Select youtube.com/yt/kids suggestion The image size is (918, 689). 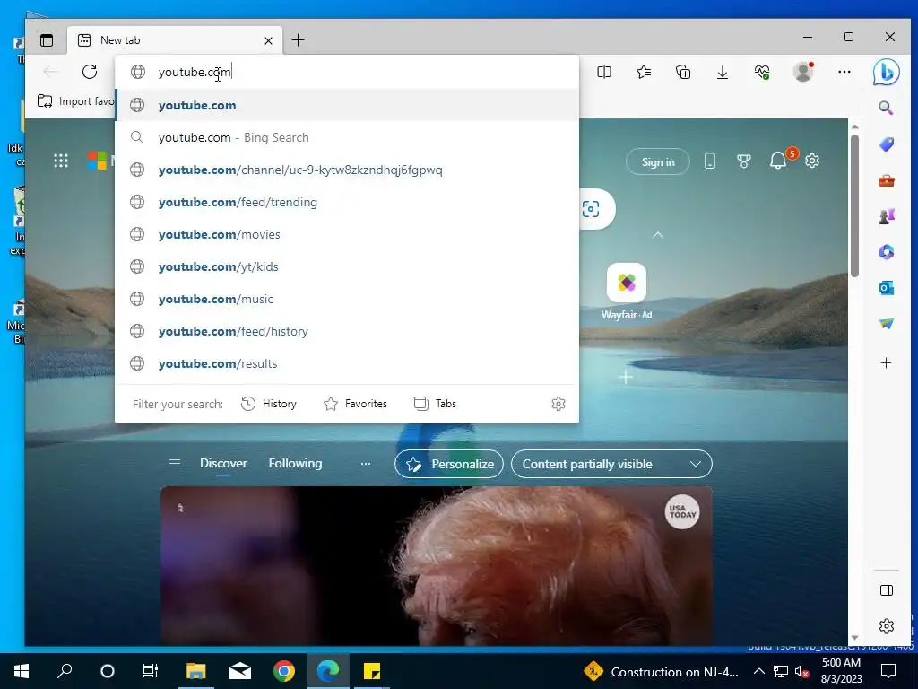pyautogui.click(x=347, y=266)
